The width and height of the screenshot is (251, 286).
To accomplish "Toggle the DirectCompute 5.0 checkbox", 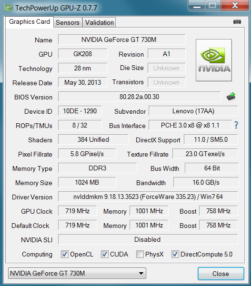I will point(175,254).
